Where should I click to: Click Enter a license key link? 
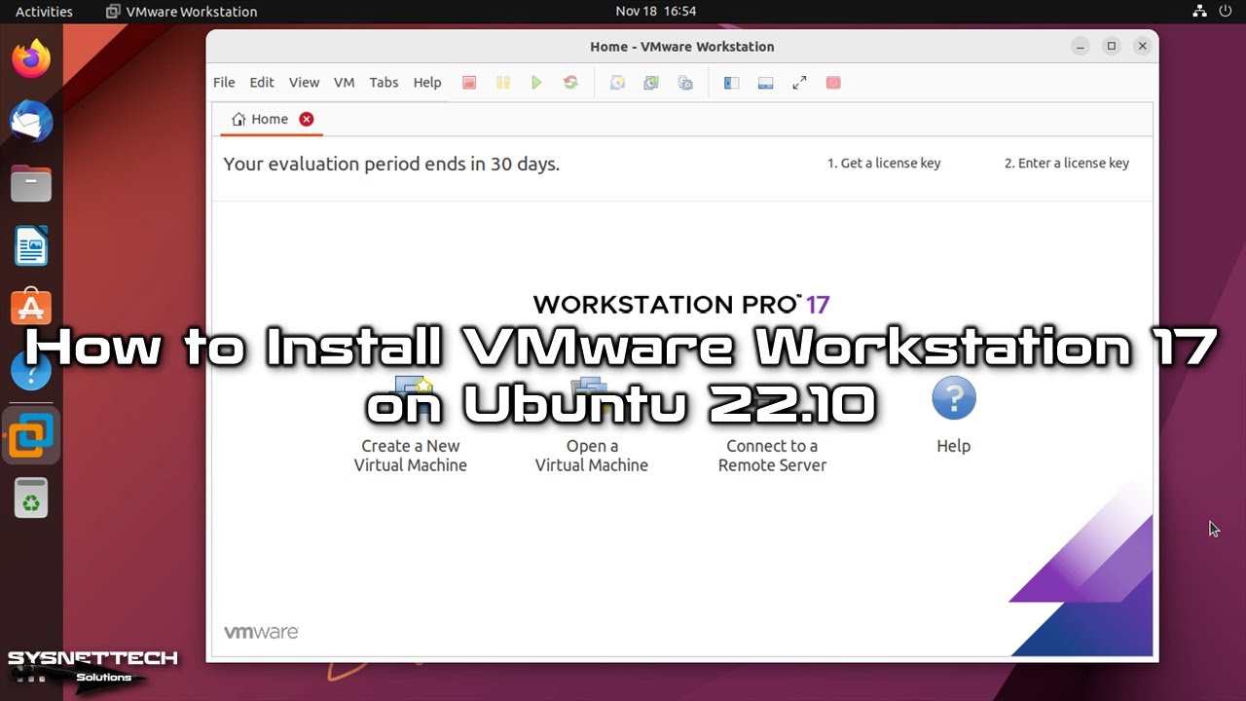(1067, 164)
